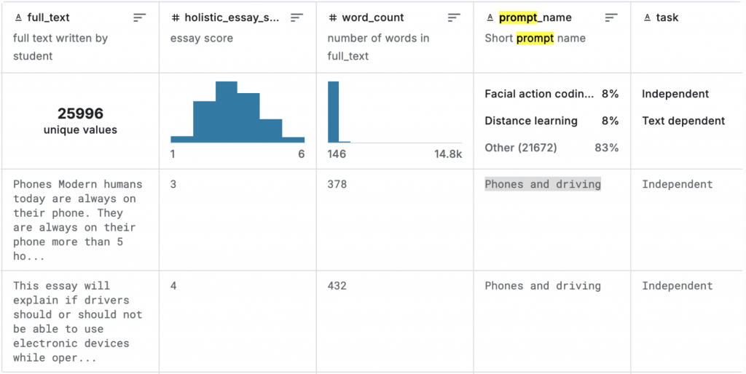Click tallest bar in essay score histogram
This screenshot has height=374, width=746.
pyautogui.click(x=226, y=112)
